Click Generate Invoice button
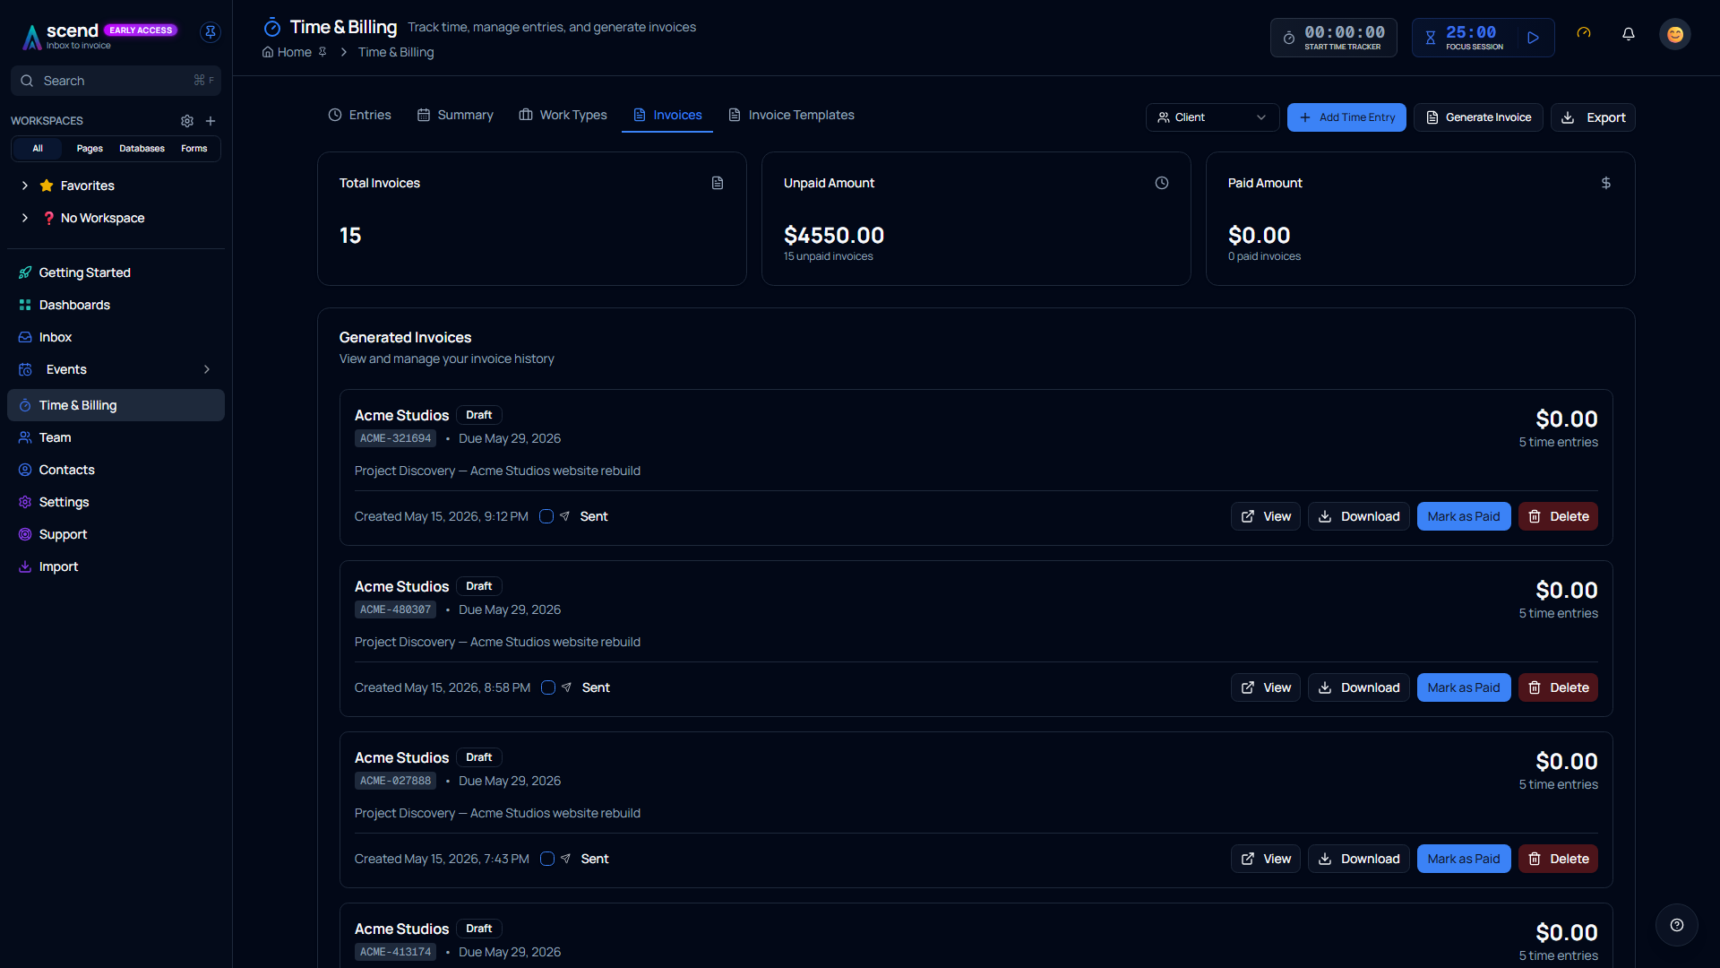1720x968 pixels. tap(1478, 117)
